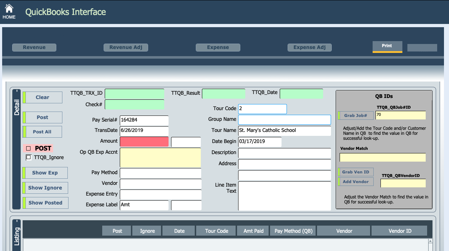Go to the HOME screen icon

(9, 11)
